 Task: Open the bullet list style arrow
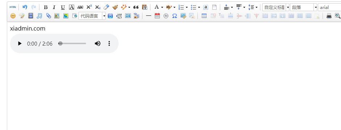coord(199,7)
